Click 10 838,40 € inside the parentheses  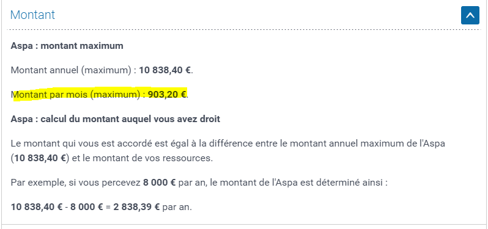click(x=40, y=158)
